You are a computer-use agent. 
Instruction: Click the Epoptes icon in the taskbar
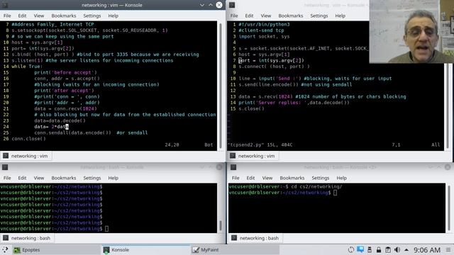[x=17, y=250]
